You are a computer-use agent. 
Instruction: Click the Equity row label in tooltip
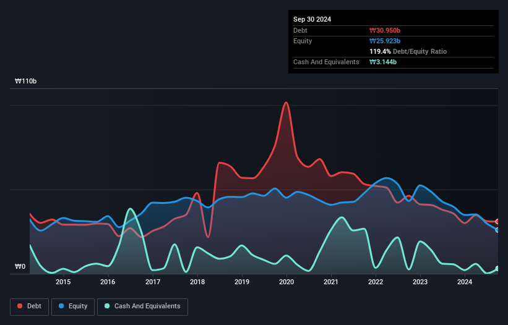303,41
